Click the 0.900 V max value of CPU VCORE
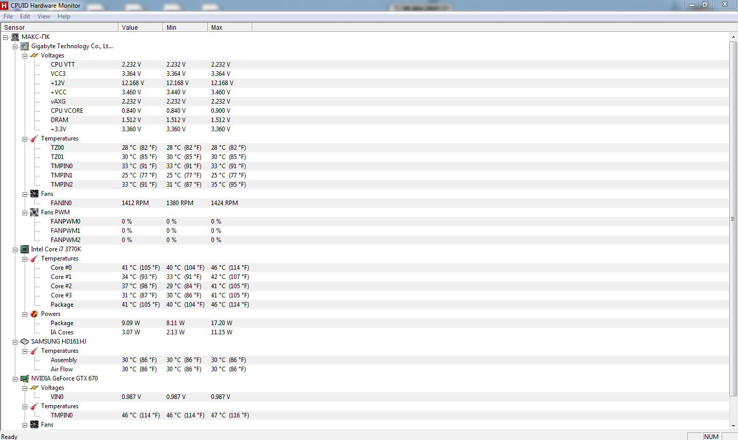Viewport: 738px width, 440px height. [x=221, y=111]
